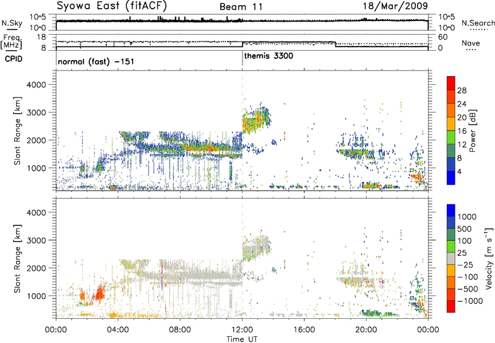Screen dimensions: 495x343
Task: Click the 'Nave' legend label
Action: (471, 43)
